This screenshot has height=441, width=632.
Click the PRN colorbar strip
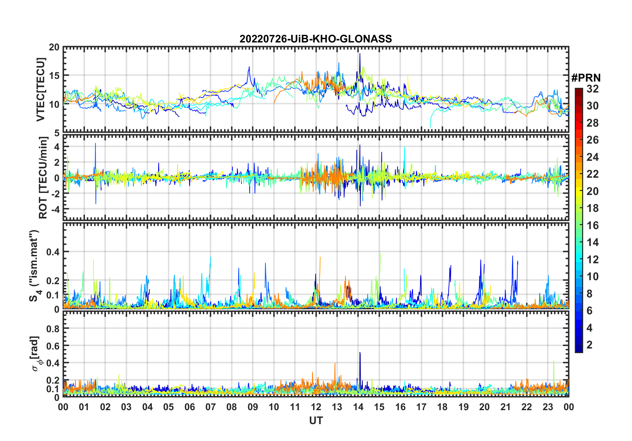pyautogui.click(x=579, y=220)
